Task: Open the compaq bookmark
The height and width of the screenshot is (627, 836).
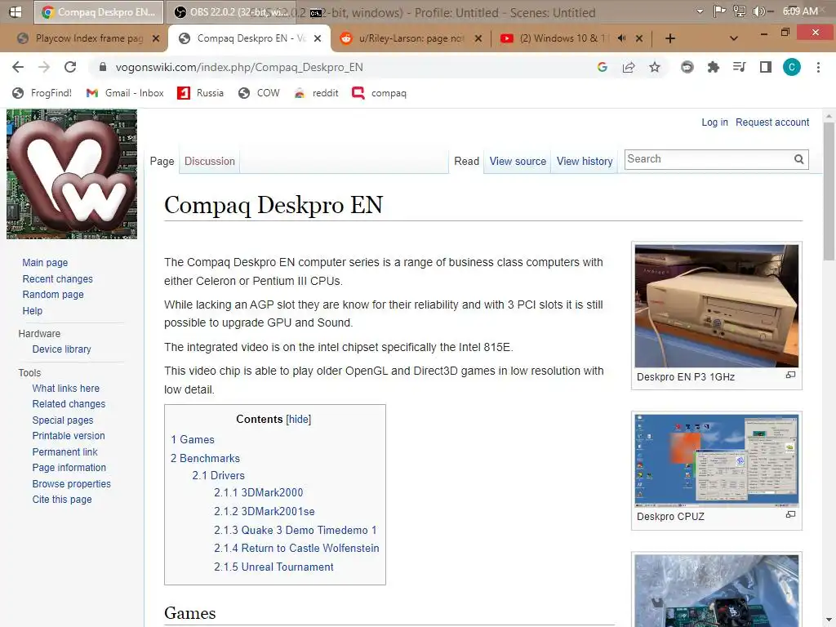Action: (x=380, y=93)
